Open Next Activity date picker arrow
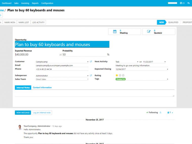Screen dimensions: 192x144 tap(165, 62)
